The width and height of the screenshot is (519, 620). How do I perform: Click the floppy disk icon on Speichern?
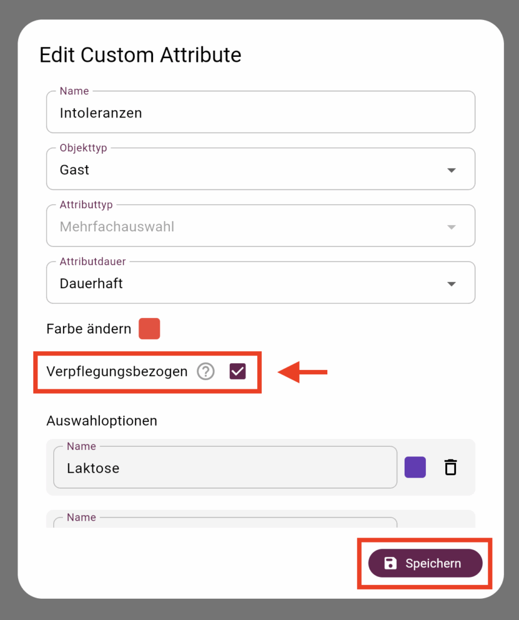(x=390, y=563)
